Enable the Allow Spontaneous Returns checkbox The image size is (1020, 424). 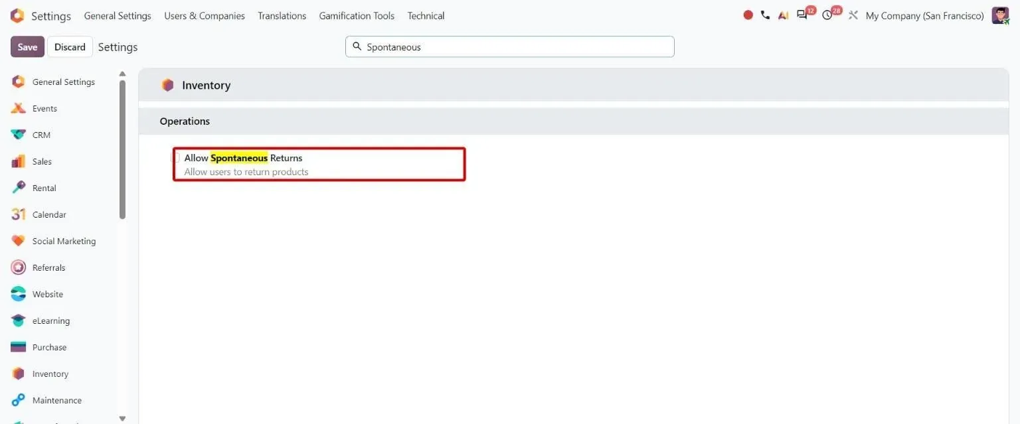point(177,158)
